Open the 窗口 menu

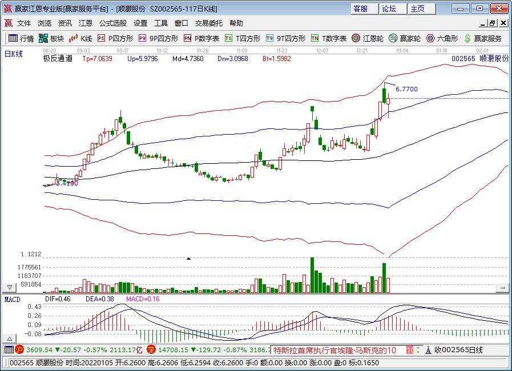pyautogui.click(x=181, y=23)
